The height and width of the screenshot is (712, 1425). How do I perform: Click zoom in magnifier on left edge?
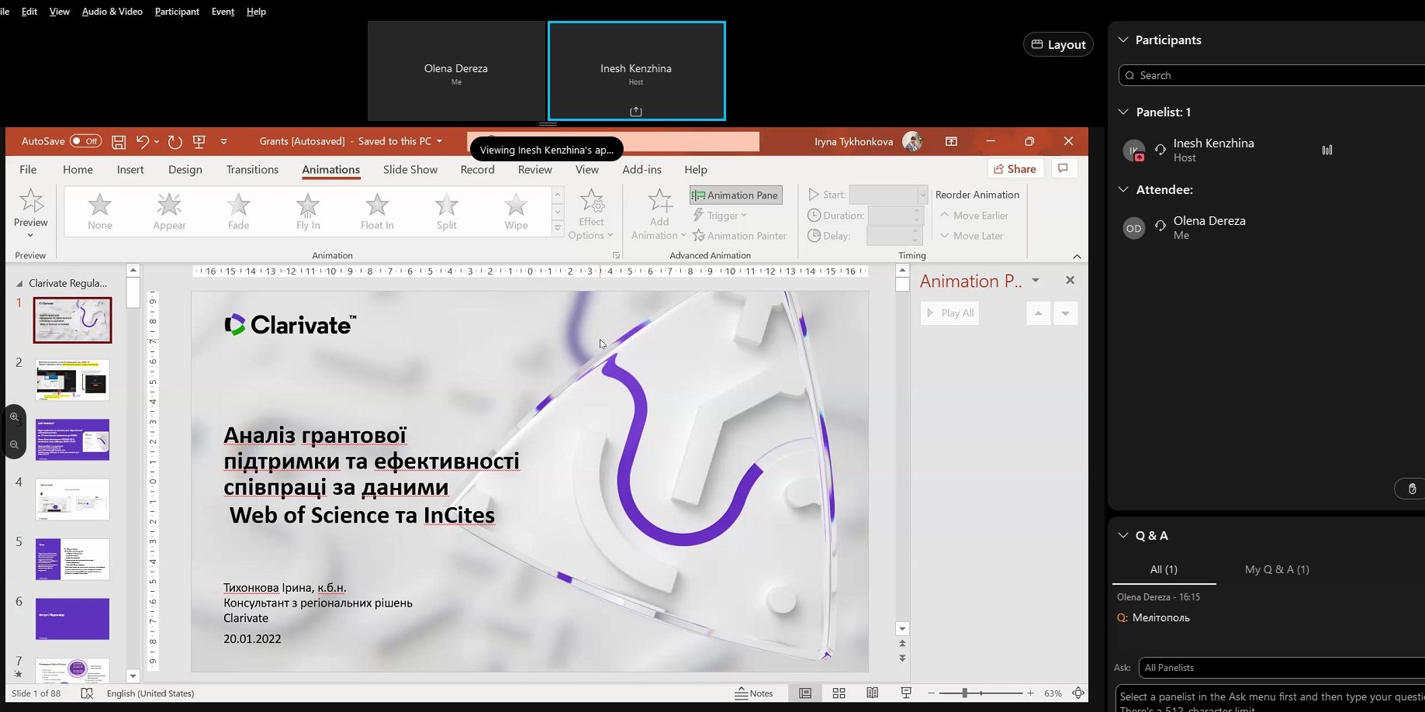(x=15, y=417)
